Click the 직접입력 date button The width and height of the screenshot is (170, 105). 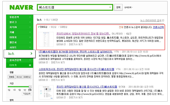point(27,94)
